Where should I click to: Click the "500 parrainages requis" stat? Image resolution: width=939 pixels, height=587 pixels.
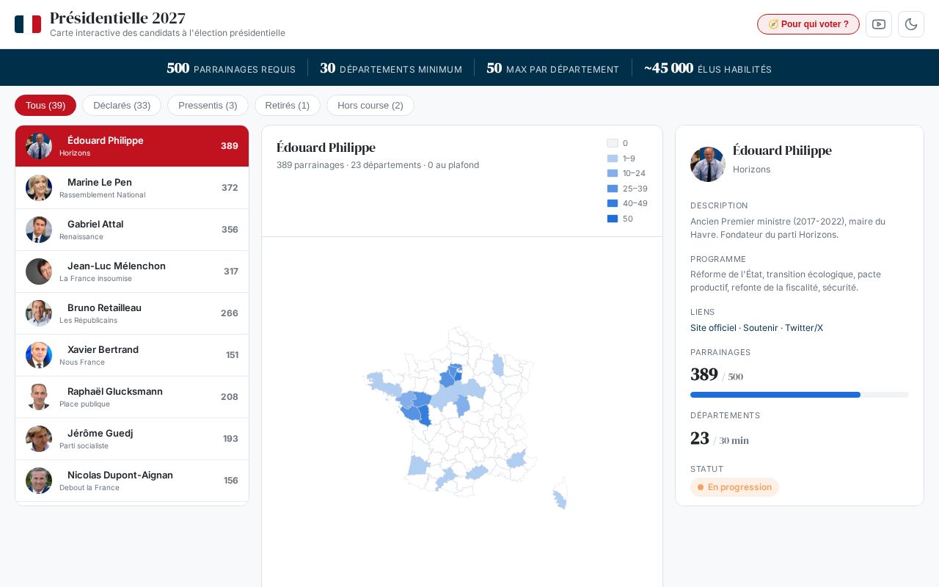pyautogui.click(x=231, y=68)
